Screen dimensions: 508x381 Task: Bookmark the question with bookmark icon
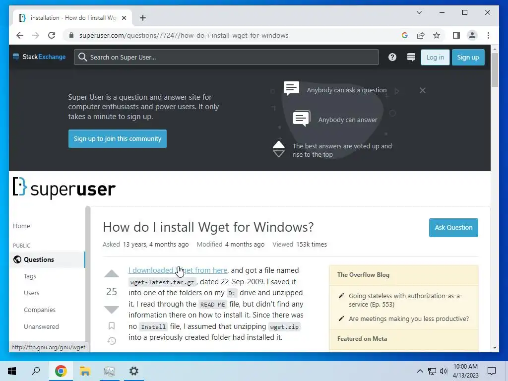pos(112,325)
